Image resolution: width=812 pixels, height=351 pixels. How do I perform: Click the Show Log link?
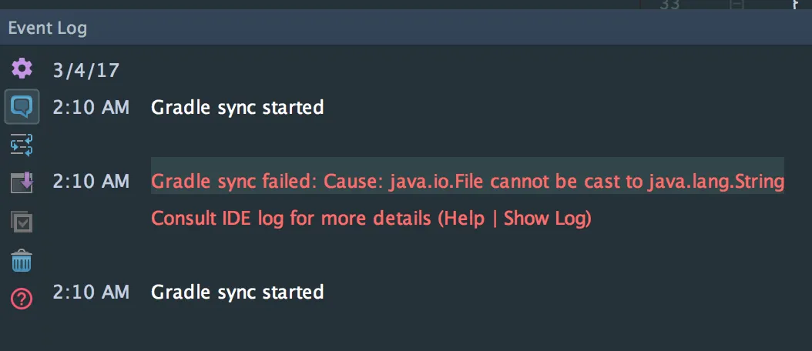(x=545, y=219)
